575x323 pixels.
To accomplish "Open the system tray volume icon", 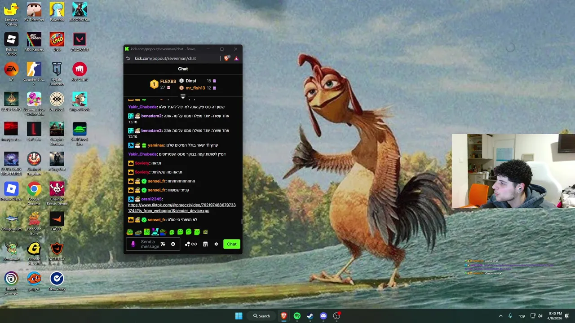I will pos(540,316).
